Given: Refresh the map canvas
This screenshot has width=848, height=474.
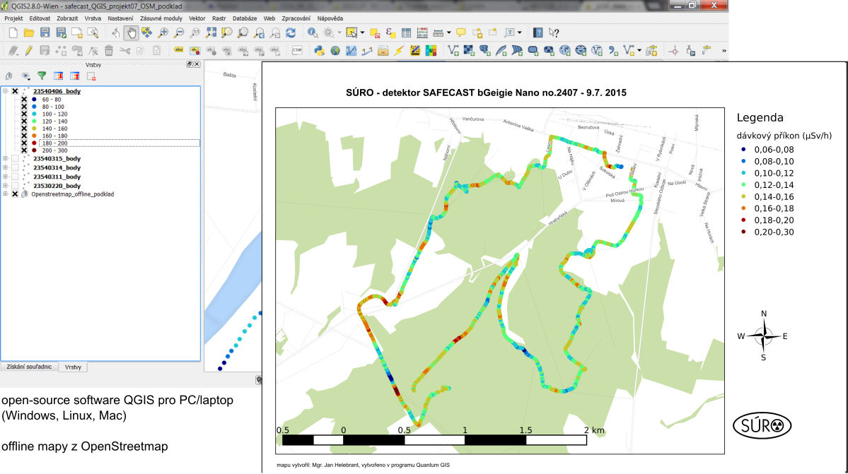Looking at the screenshot, I should pos(291,33).
